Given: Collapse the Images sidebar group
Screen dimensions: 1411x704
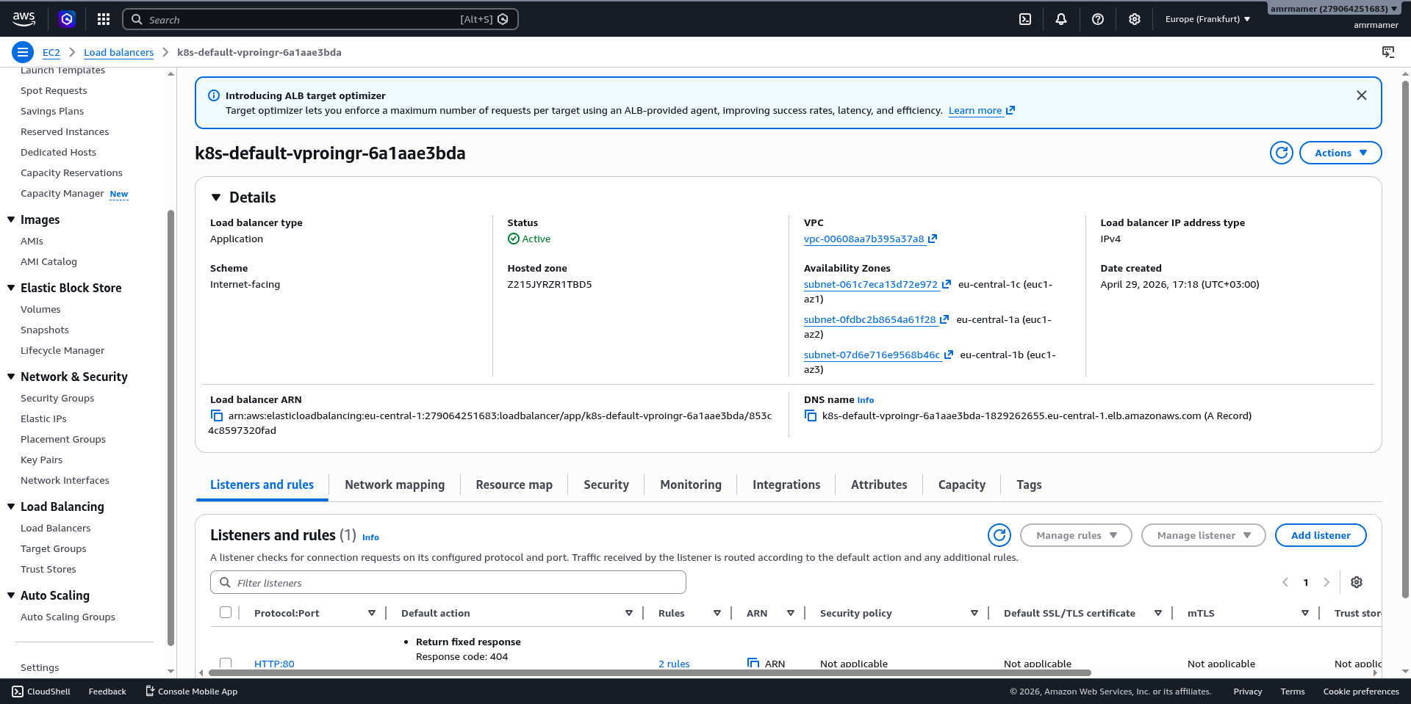Looking at the screenshot, I should (x=11, y=219).
